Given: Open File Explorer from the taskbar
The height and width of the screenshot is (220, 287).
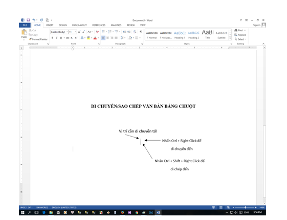Looking at the screenshot, I should 51,212.
